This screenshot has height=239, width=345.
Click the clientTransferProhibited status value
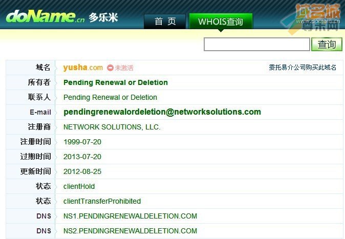[x=102, y=201]
